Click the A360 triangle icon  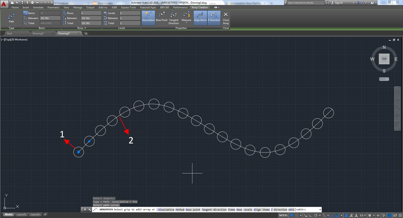click(363, 3)
